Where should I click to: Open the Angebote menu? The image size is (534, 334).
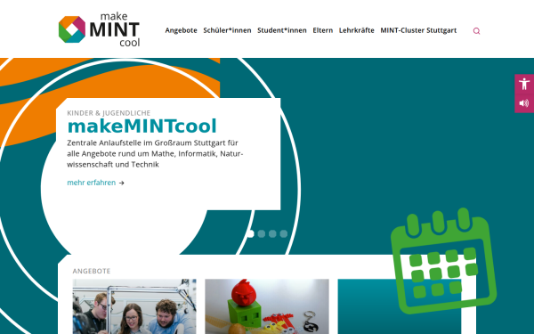click(x=182, y=30)
